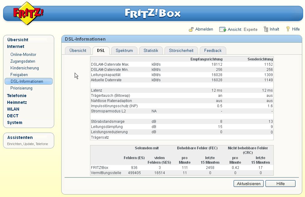Viewport: 305px width, 197px height.
Task: Go to the Feedback tab
Action: point(213,51)
